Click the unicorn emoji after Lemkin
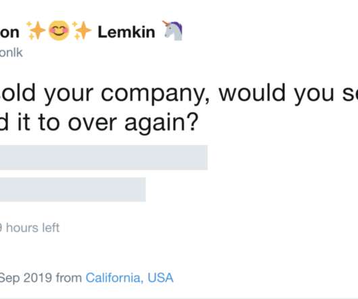Image resolution: width=358 pixels, height=299 pixels. pos(173,30)
